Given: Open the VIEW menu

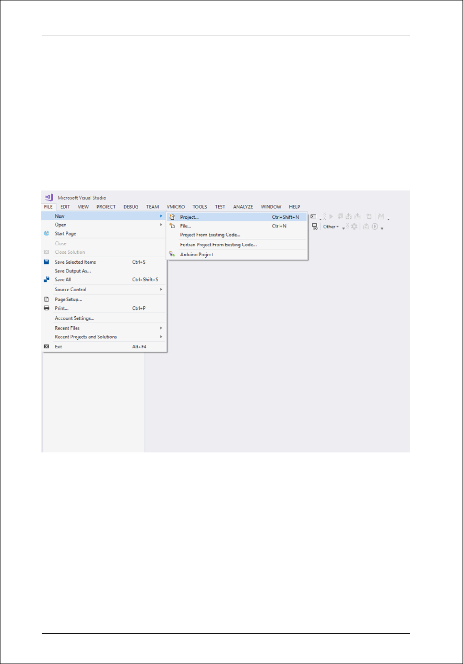Looking at the screenshot, I should coord(83,207).
